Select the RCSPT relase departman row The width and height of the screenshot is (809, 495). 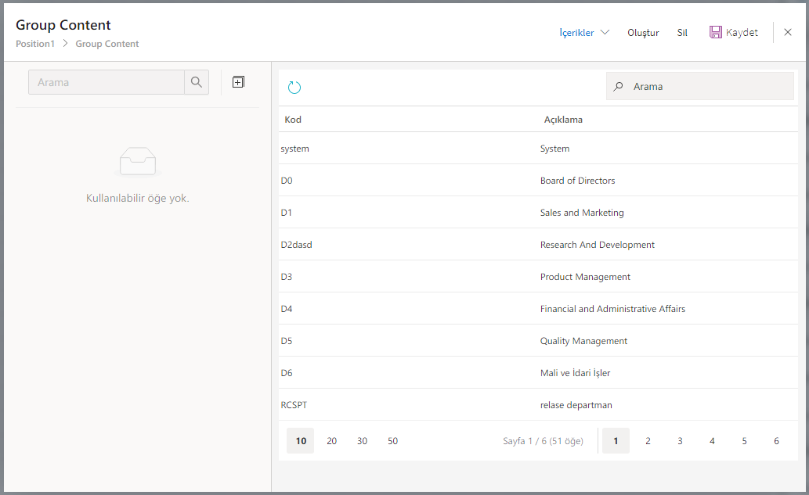pos(538,405)
